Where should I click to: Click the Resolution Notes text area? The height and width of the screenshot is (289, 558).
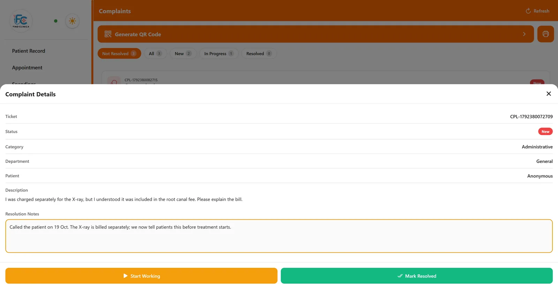click(x=279, y=236)
